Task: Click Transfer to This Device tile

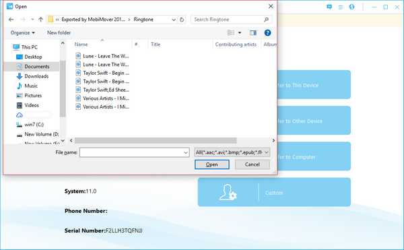Action: pos(314,84)
